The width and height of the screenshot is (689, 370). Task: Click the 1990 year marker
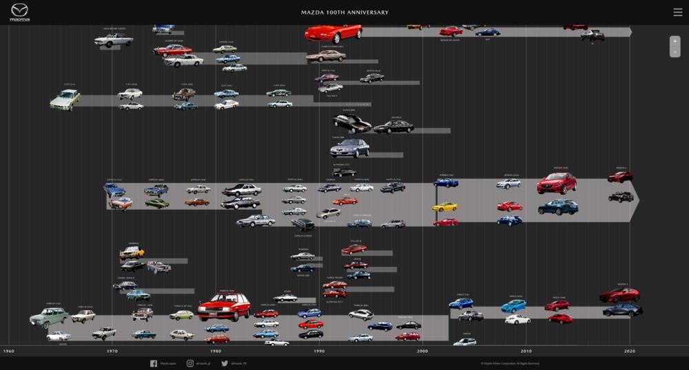(x=319, y=351)
